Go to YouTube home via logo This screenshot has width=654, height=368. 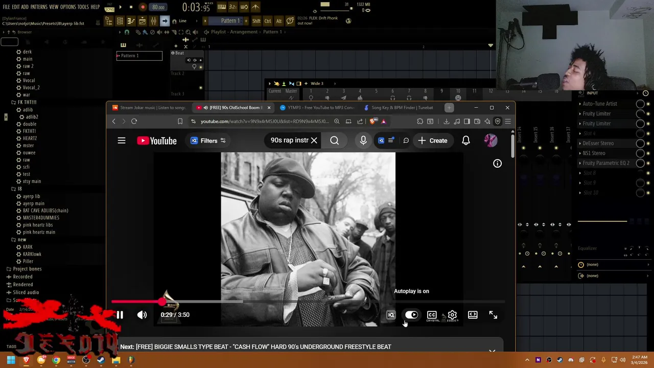pos(157,141)
